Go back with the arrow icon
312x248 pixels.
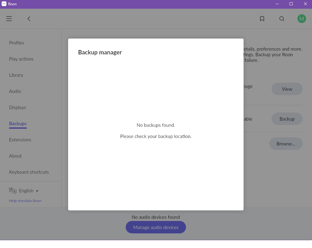[29, 19]
